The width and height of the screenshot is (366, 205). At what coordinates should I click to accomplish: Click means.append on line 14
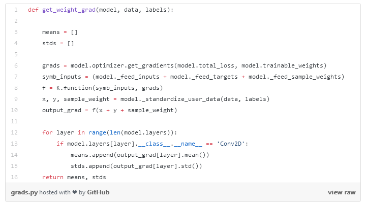pyautogui.click(x=92, y=155)
